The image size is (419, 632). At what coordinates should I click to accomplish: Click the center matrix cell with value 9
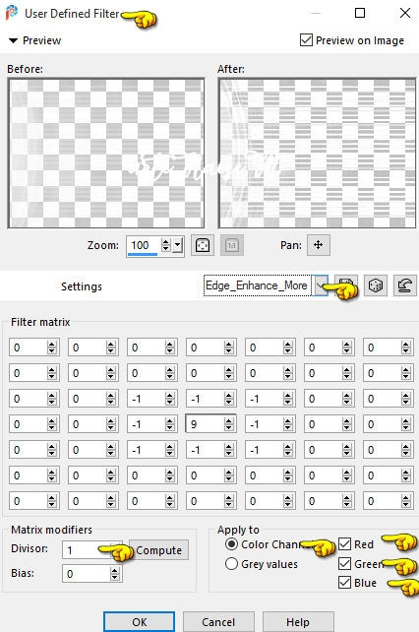[205, 424]
